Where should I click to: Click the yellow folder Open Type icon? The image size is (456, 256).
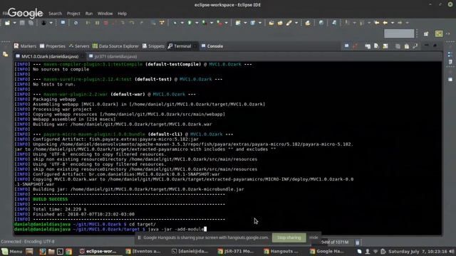(x=271, y=23)
